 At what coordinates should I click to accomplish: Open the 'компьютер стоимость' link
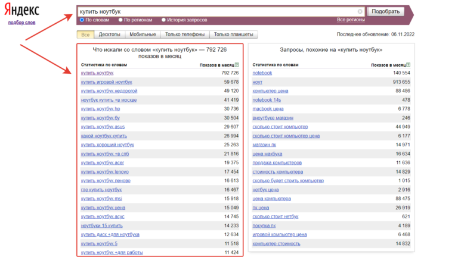click(x=276, y=243)
